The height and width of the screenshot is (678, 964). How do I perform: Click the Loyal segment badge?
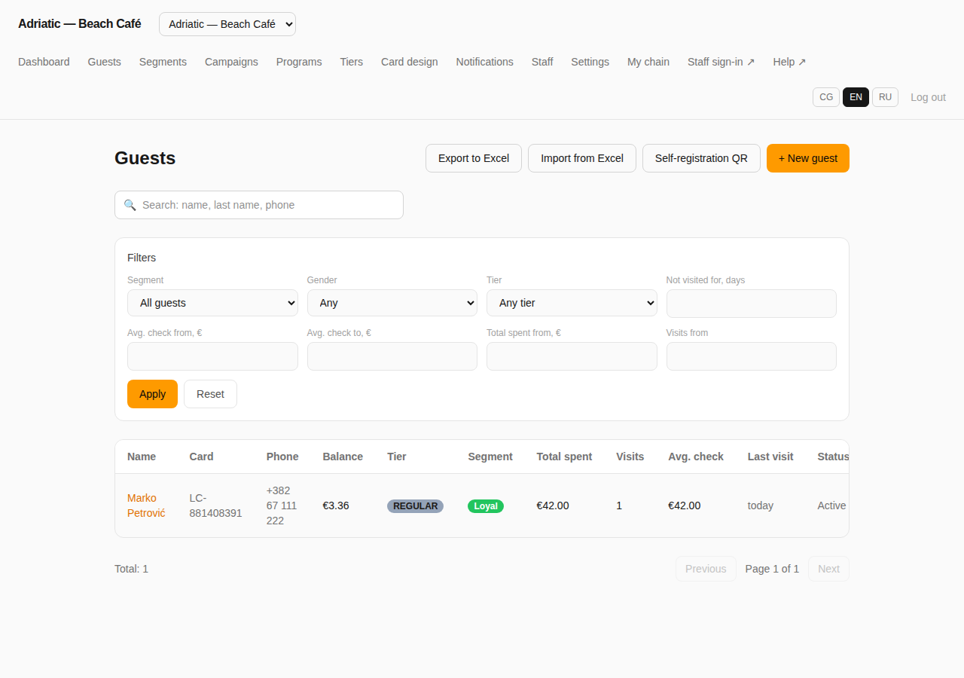[486, 505]
